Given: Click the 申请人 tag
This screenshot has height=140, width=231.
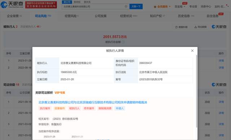Looking at the screenshot, I should [x=119, y=109].
